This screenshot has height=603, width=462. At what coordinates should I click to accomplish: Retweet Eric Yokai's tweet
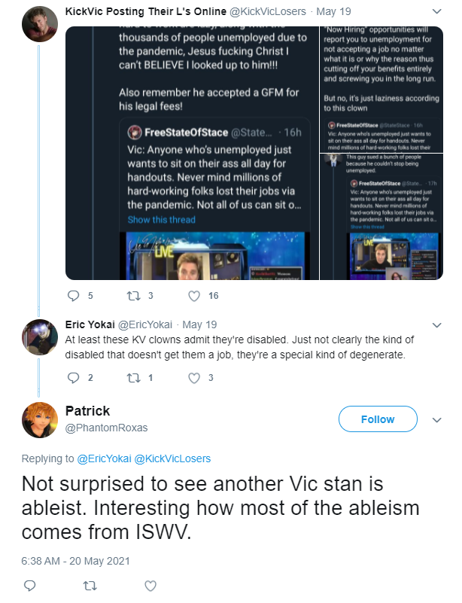[x=133, y=378]
